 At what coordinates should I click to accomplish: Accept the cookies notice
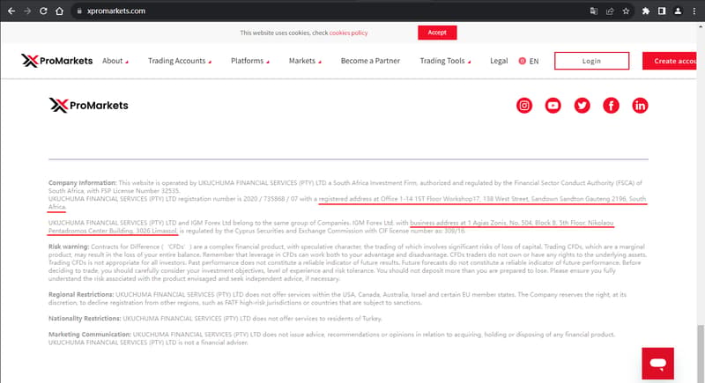pyautogui.click(x=437, y=33)
